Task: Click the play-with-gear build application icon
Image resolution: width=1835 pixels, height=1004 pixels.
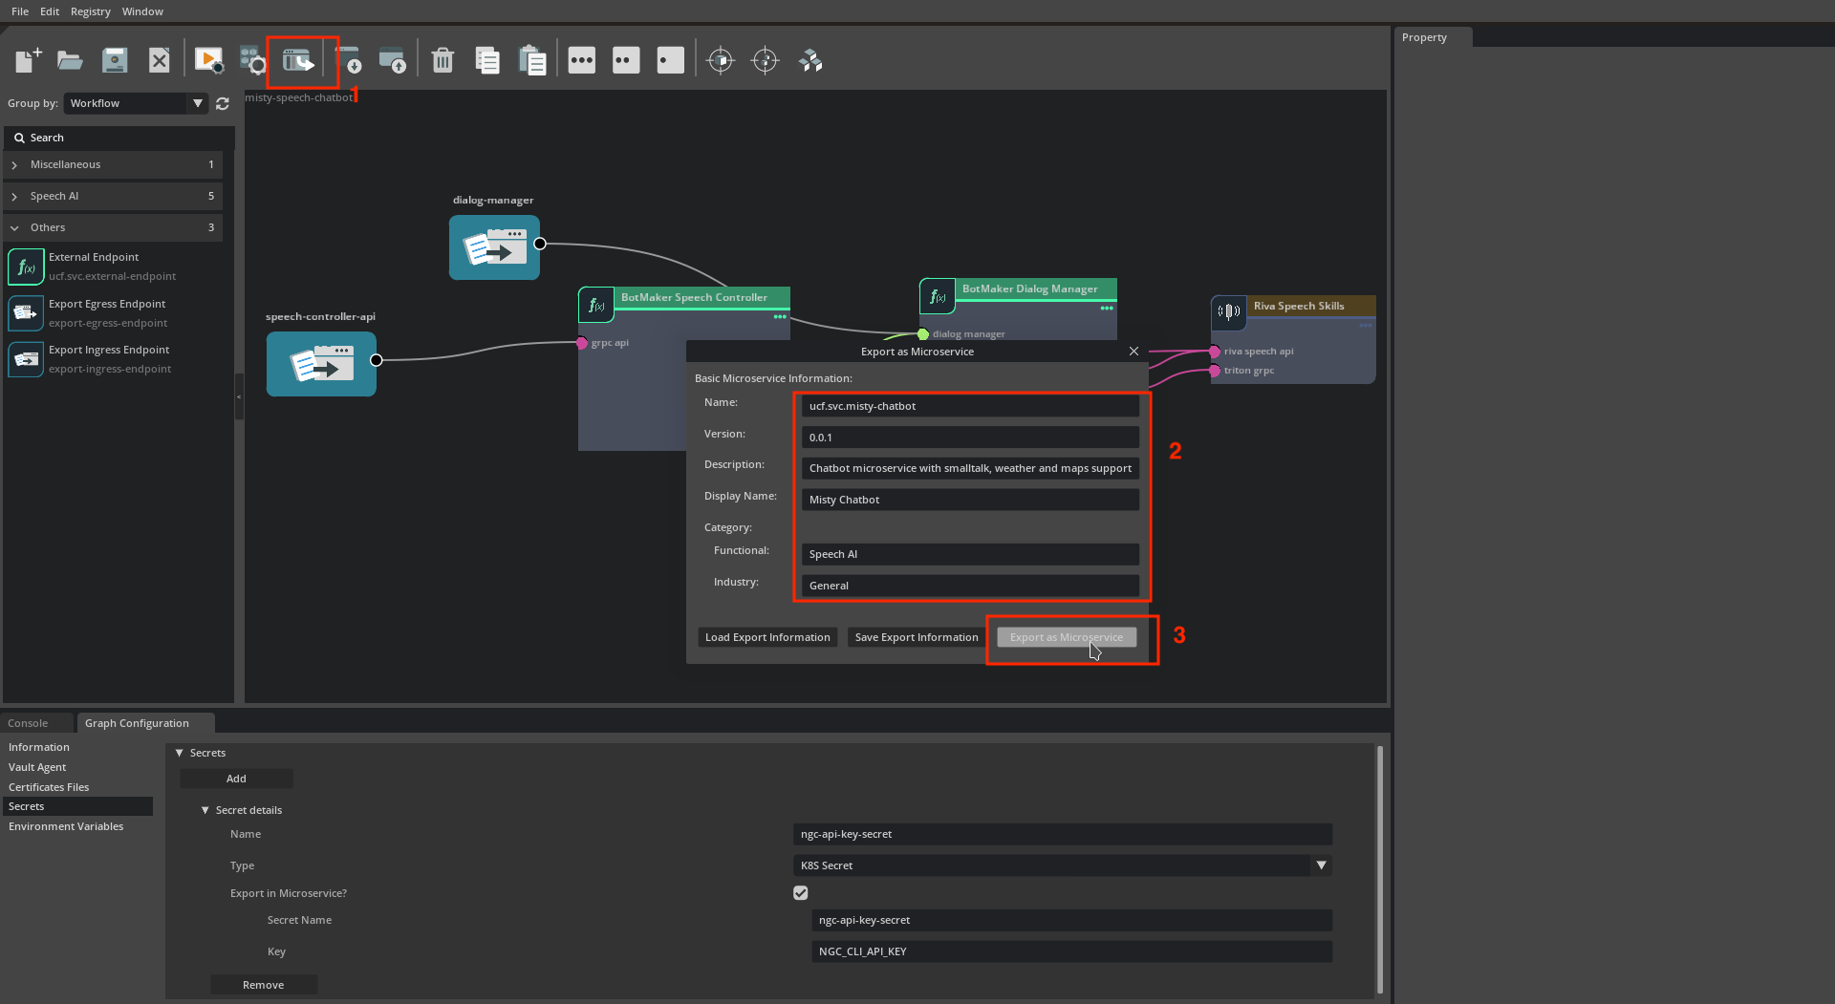Action: coord(208,60)
